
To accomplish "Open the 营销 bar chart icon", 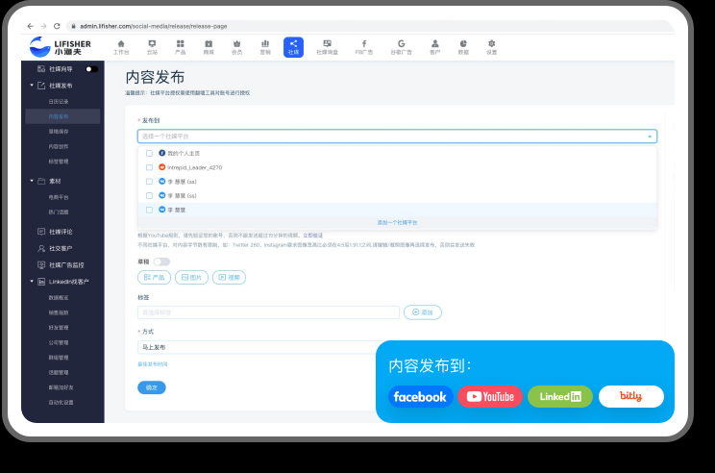I will pos(265,47).
